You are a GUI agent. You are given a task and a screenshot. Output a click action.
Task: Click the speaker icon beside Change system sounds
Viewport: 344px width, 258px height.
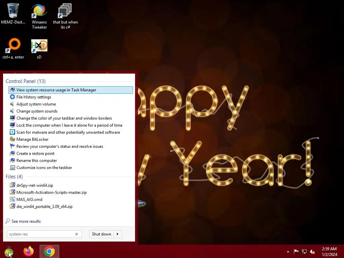(12, 111)
